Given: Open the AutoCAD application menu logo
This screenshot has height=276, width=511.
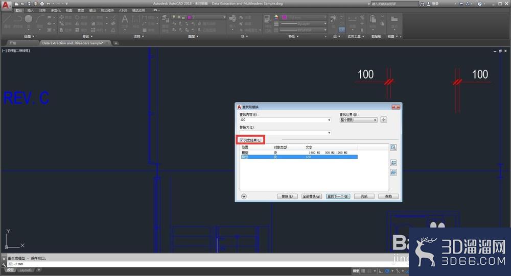Looking at the screenshot, I should [6, 6].
